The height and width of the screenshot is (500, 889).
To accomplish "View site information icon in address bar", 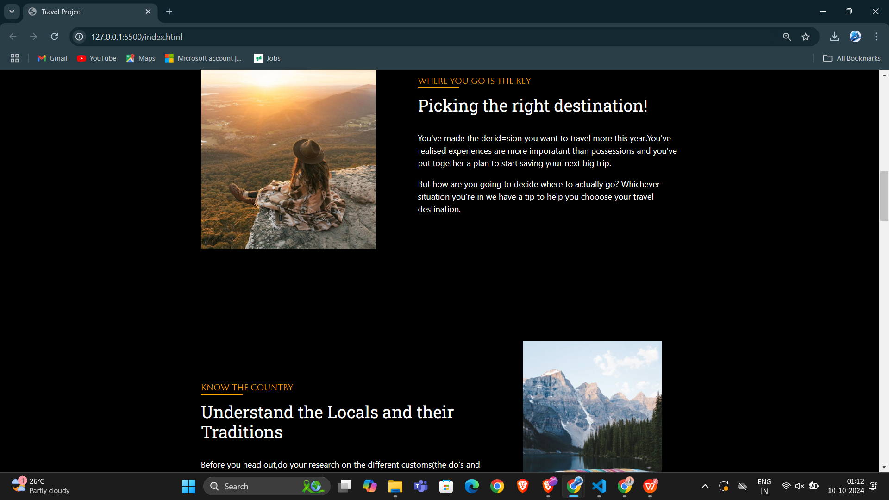I will coord(80,37).
